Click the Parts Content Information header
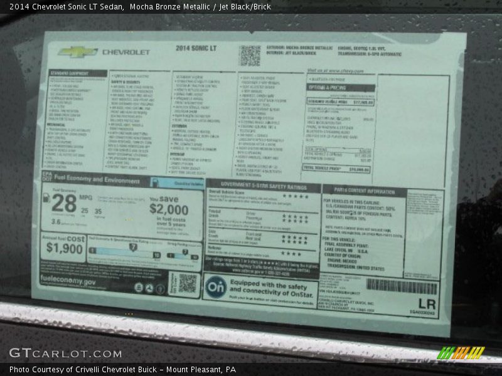Image resolution: width=502 pixels, height=376 pixels. [x=364, y=191]
